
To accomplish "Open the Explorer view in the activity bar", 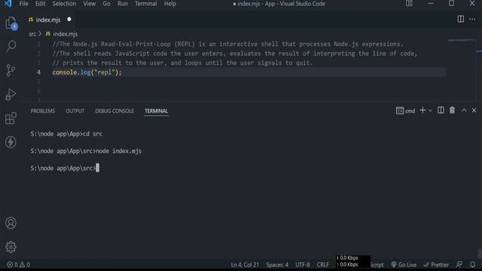I will click(x=11, y=23).
